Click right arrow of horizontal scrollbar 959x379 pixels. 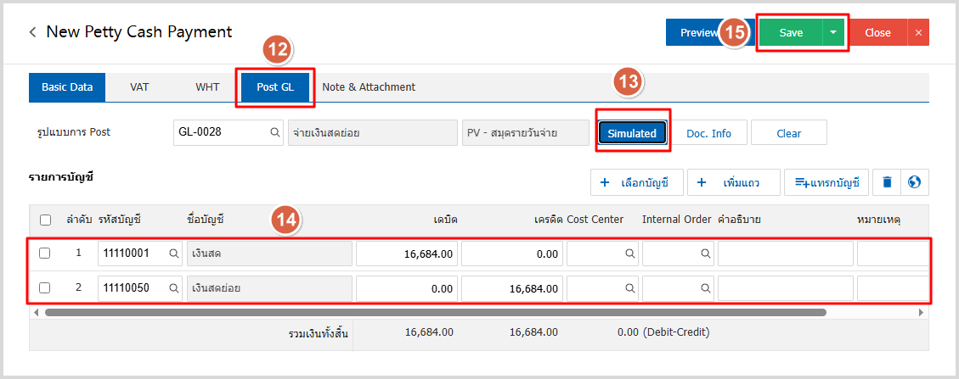pyautogui.click(x=921, y=312)
